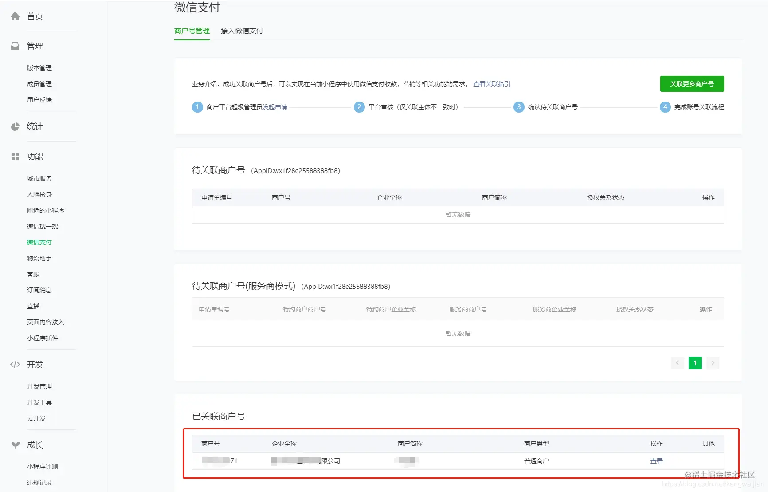Open 开发管理 in the sidebar
Viewport: 768px width, 492px height.
point(39,386)
